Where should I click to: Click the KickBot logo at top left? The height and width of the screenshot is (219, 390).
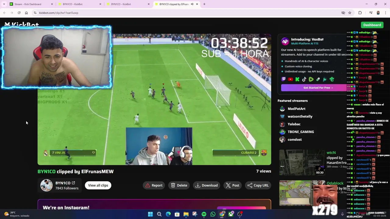coord(22,24)
